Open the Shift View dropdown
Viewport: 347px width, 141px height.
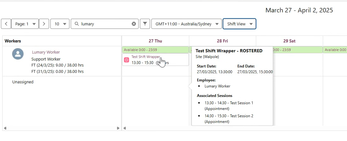(x=239, y=24)
